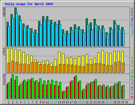Click green weekend day 19 label

coord(79,102)
